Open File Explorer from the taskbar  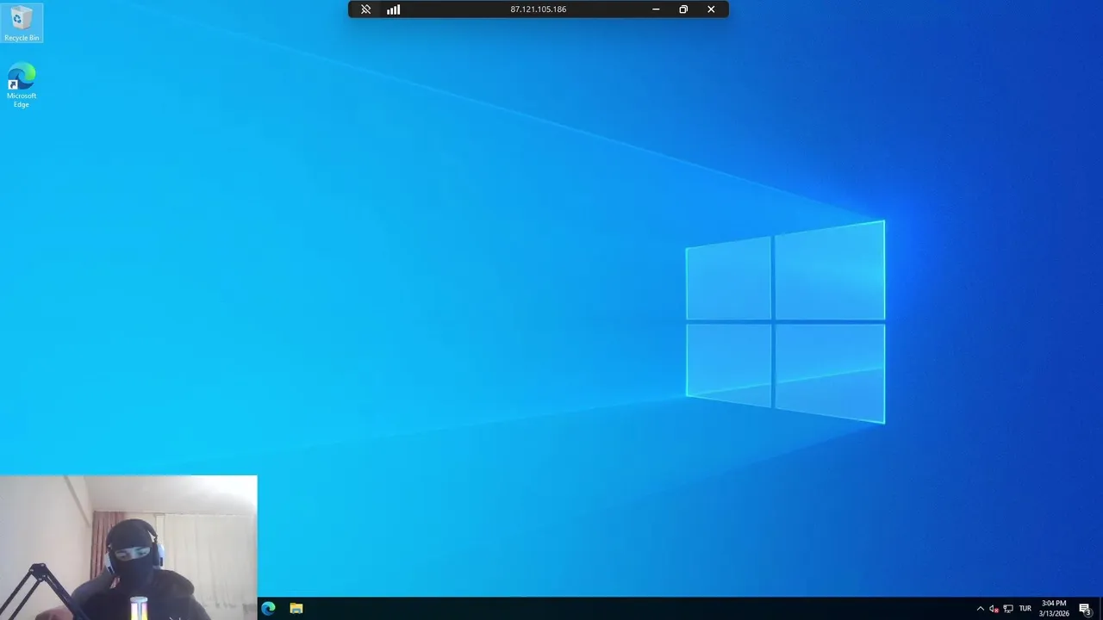(296, 608)
